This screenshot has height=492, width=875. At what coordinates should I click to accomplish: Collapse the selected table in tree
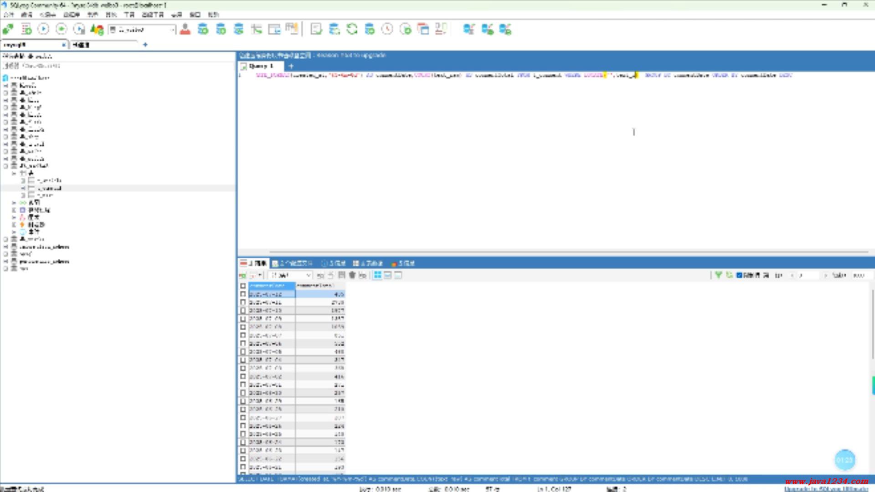click(x=23, y=188)
